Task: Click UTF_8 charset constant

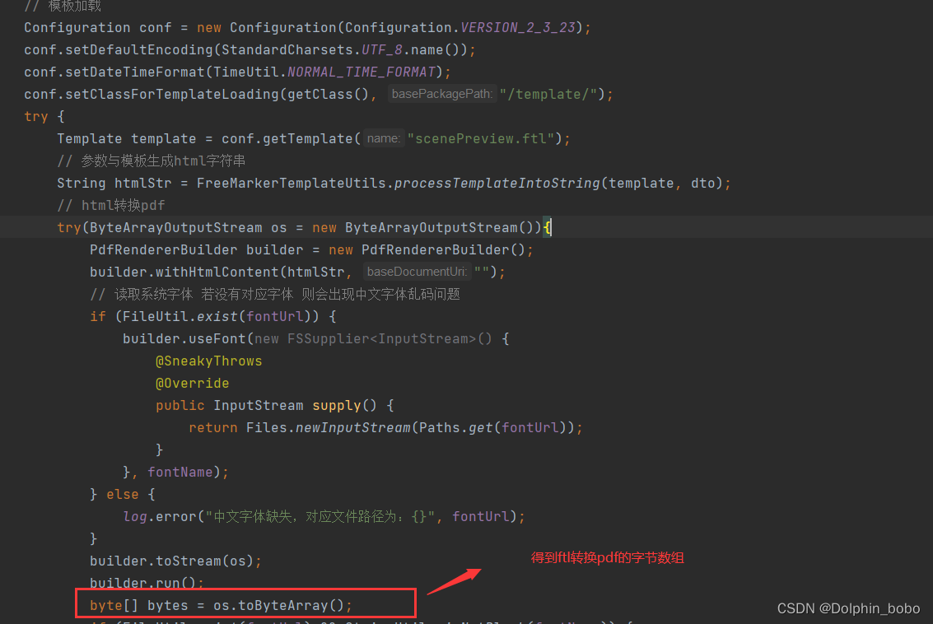Action: pyautogui.click(x=382, y=50)
